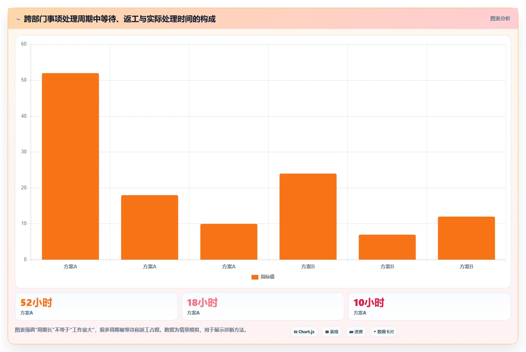
Task: Select the shortest bar with value 7
Action: click(x=387, y=247)
